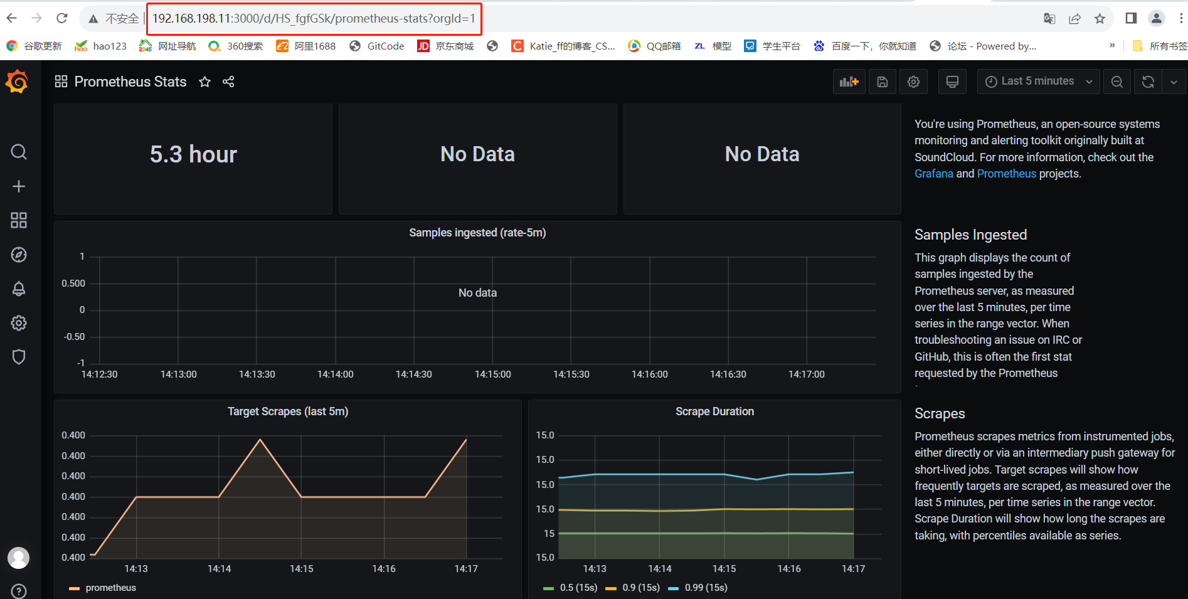Viewport: 1188px width, 599px height.
Task: Open the Target Scrapes (last 5m) panel title menu
Action: pos(288,411)
